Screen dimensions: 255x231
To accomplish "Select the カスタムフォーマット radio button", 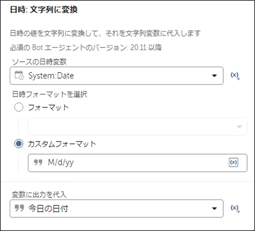I will tap(19, 144).
